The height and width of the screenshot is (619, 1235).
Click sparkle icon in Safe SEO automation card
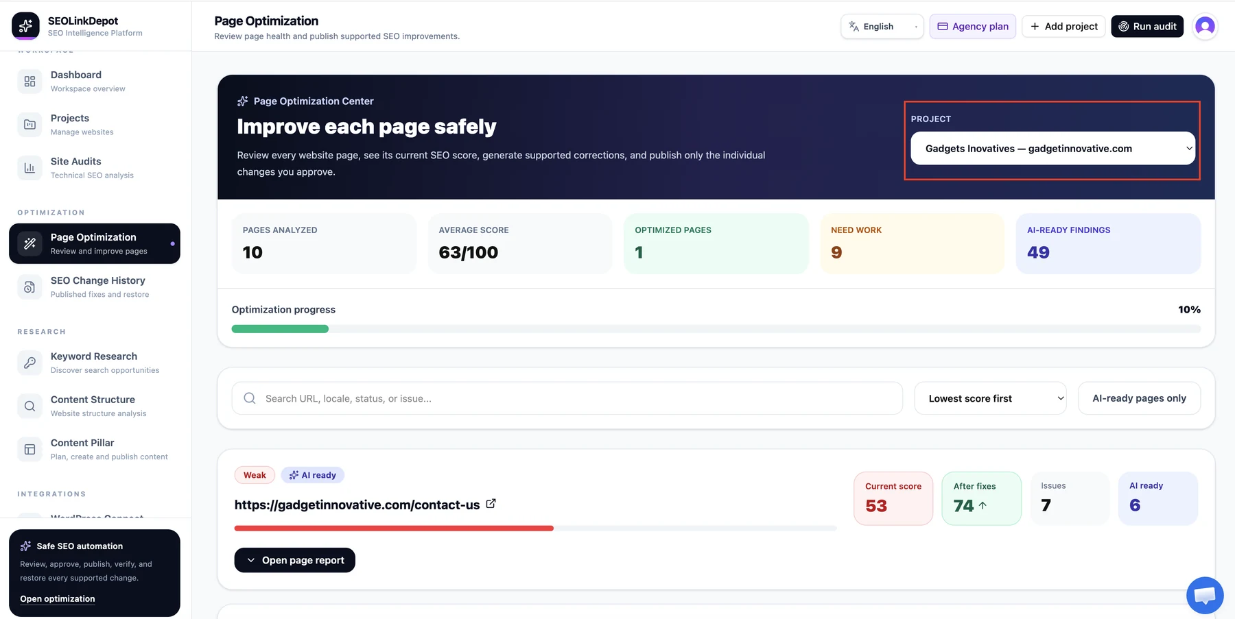coord(25,546)
